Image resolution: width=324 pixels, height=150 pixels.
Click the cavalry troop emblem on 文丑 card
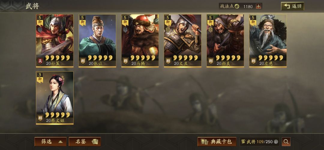(x=168, y=30)
